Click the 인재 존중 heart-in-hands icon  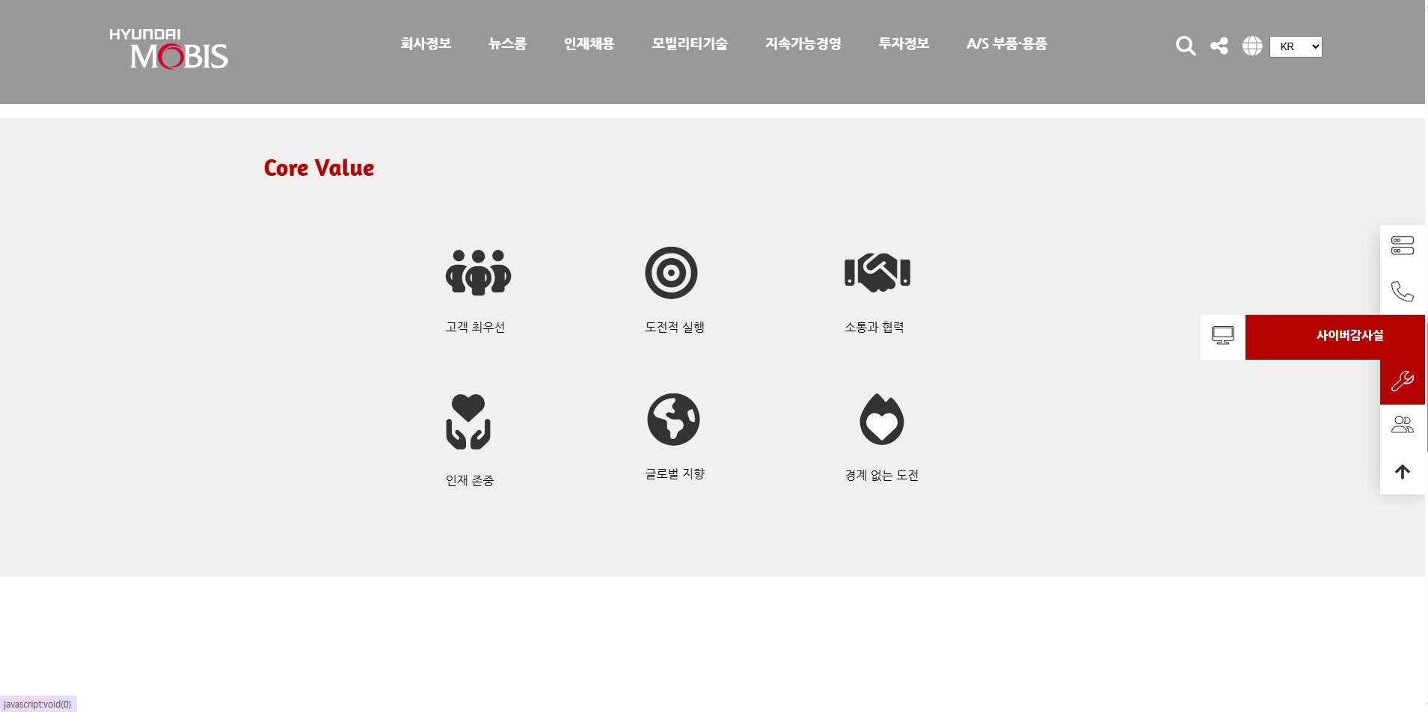click(x=469, y=420)
